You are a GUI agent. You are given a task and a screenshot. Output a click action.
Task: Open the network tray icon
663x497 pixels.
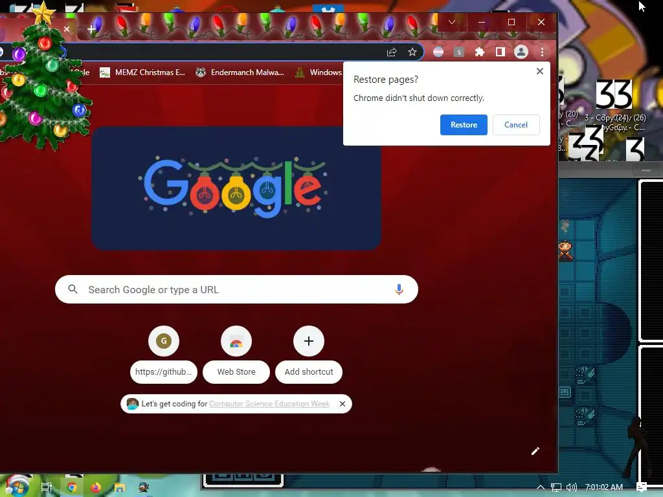(556, 487)
